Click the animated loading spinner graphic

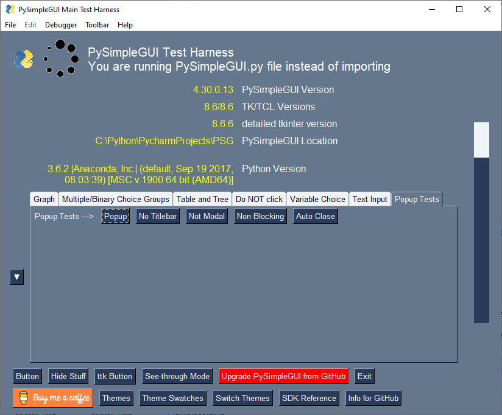pos(61,58)
